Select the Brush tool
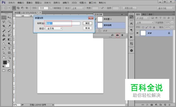Screen dimensions: 176x107 (x=9, y=31)
